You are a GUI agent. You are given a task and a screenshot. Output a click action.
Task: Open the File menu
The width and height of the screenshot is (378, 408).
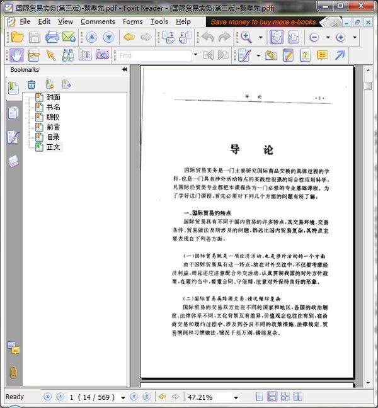25,21
